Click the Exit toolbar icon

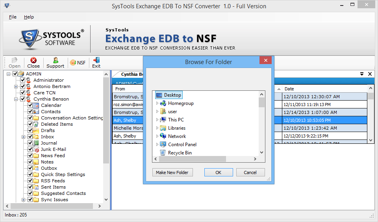[96, 60]
